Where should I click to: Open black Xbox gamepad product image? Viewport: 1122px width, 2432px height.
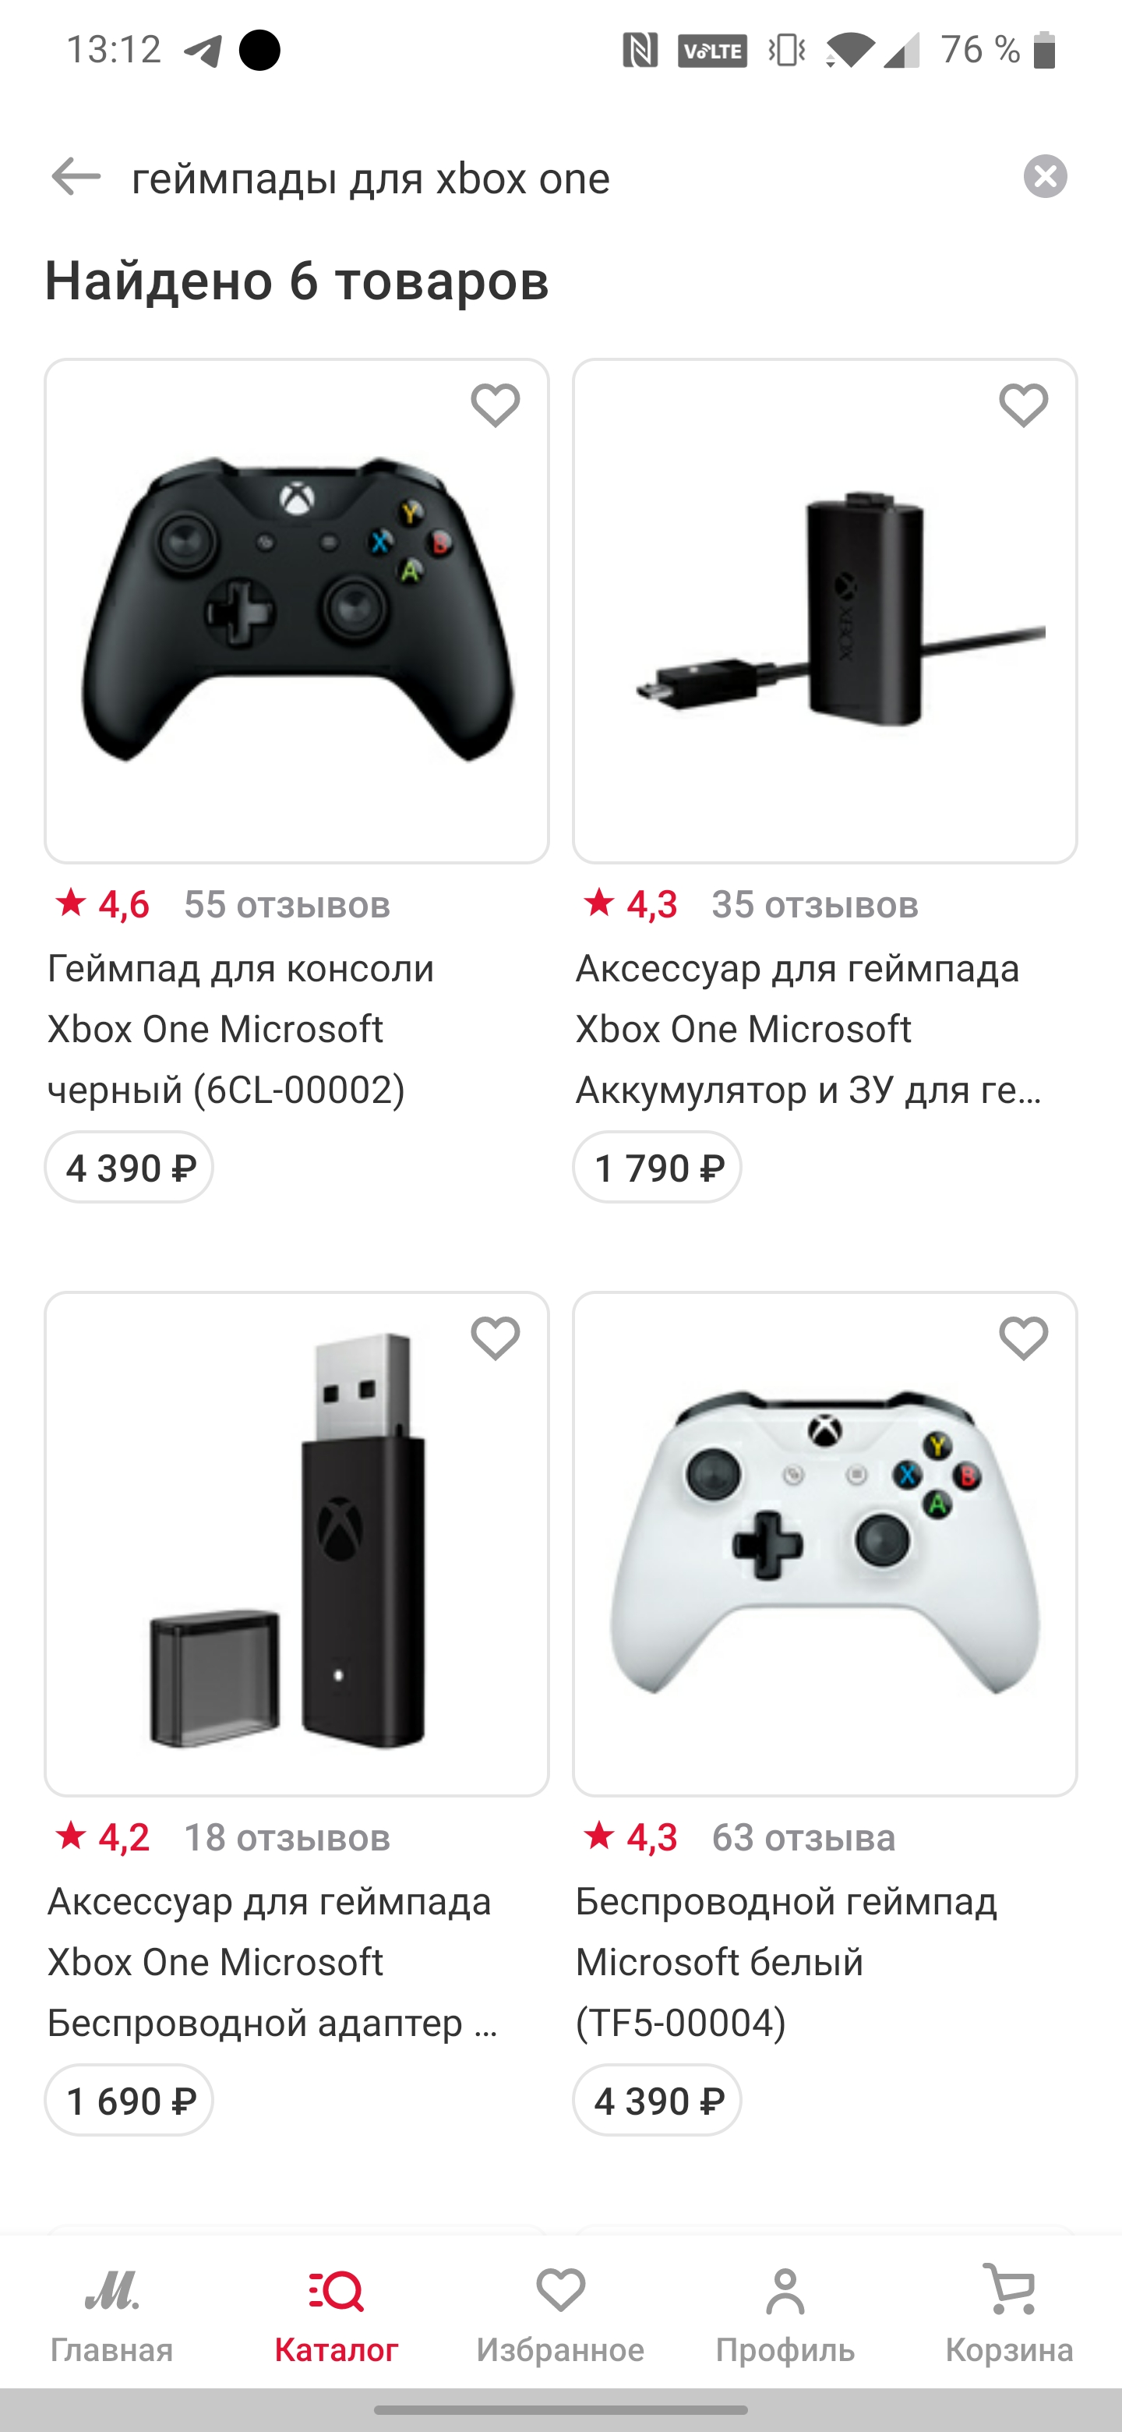click(296, 611)
